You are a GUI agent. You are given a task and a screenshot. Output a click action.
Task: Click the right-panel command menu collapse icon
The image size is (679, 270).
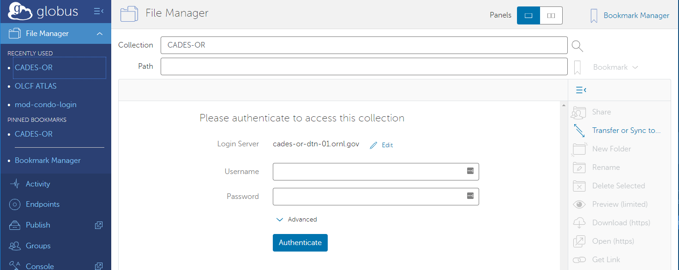tap(581, 90)
